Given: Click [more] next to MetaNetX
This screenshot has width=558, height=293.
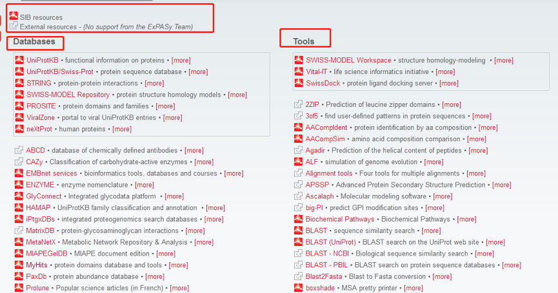Looking at the screenshot, I should [204, 242].
